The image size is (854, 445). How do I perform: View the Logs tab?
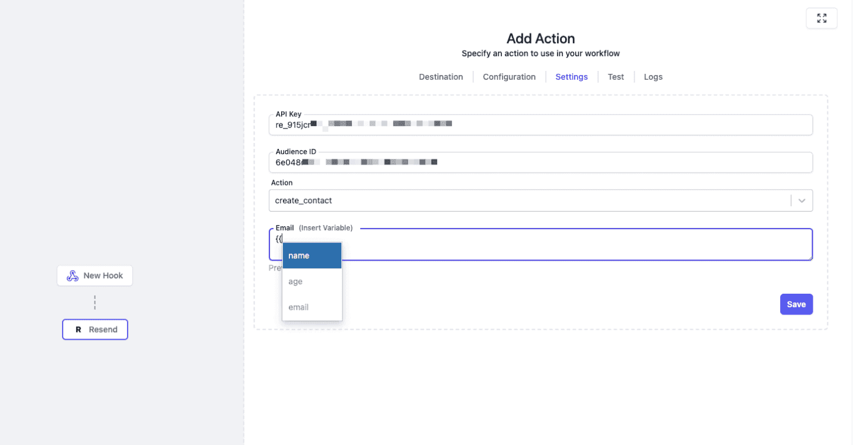(x=653, y=77)
